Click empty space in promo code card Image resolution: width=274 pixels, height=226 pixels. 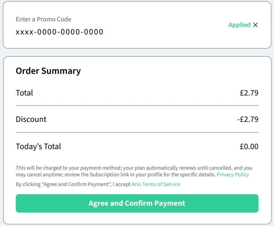[167, 25]
